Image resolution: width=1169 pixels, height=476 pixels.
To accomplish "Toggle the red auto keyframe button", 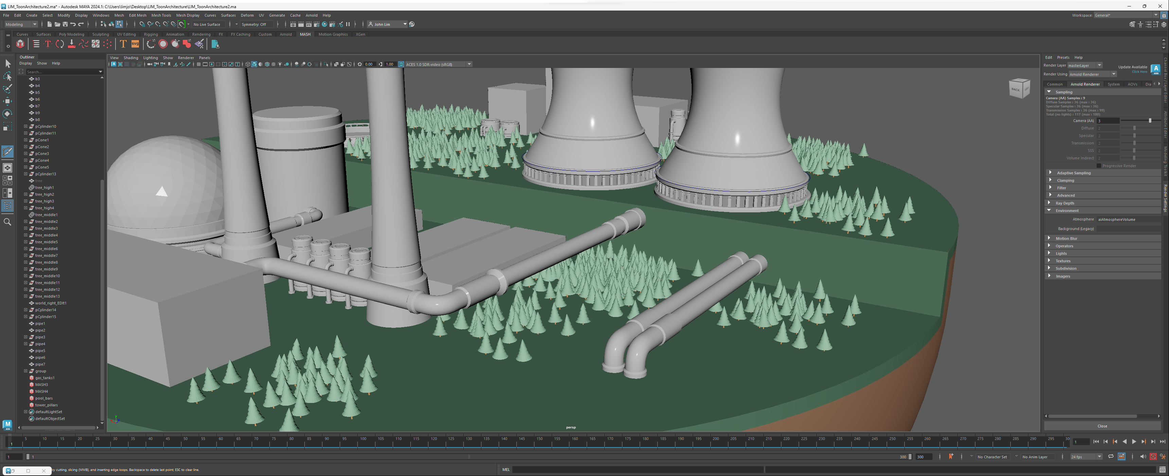I will pos(1153,457).
